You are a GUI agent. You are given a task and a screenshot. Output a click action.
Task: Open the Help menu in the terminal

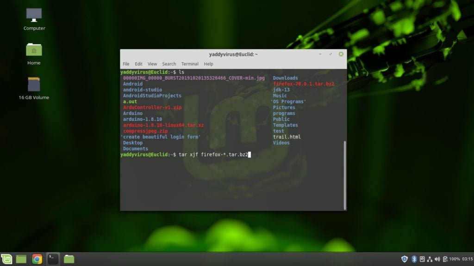click(208, 64)
